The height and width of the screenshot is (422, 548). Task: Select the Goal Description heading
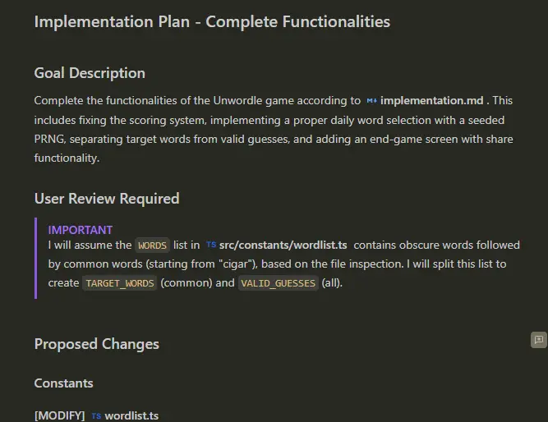90,73
